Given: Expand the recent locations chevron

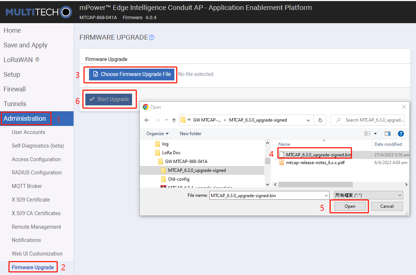Looking at the screenshot, I should 166,120.
